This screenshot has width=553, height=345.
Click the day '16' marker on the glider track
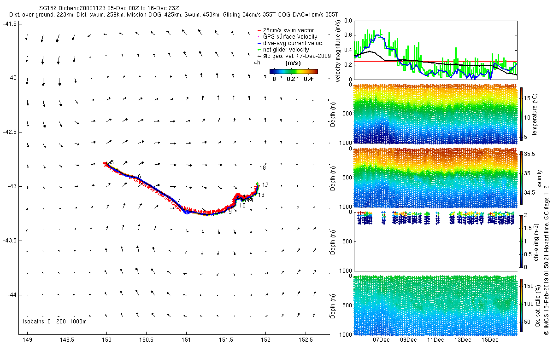pyautogui.click(x=261, y=195)
